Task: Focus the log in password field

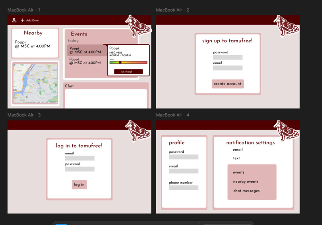Action: pyautogui.click(x=80, y=169)
